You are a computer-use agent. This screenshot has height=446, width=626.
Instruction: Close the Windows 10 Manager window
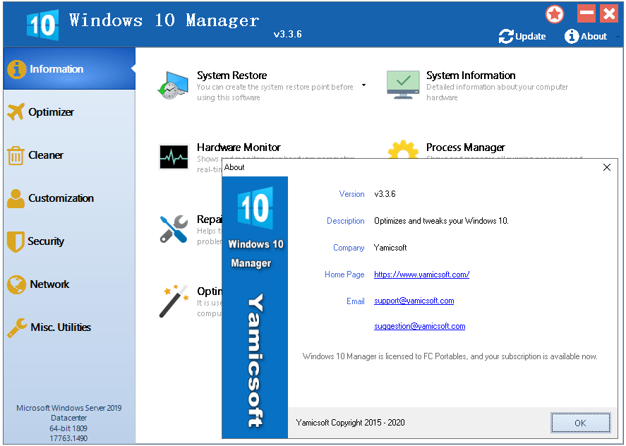[x=609, y=13]
